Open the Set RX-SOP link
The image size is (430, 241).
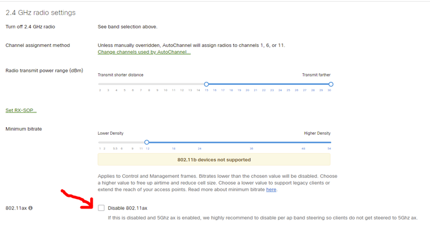pyautogui.click(x=21, y=110)
